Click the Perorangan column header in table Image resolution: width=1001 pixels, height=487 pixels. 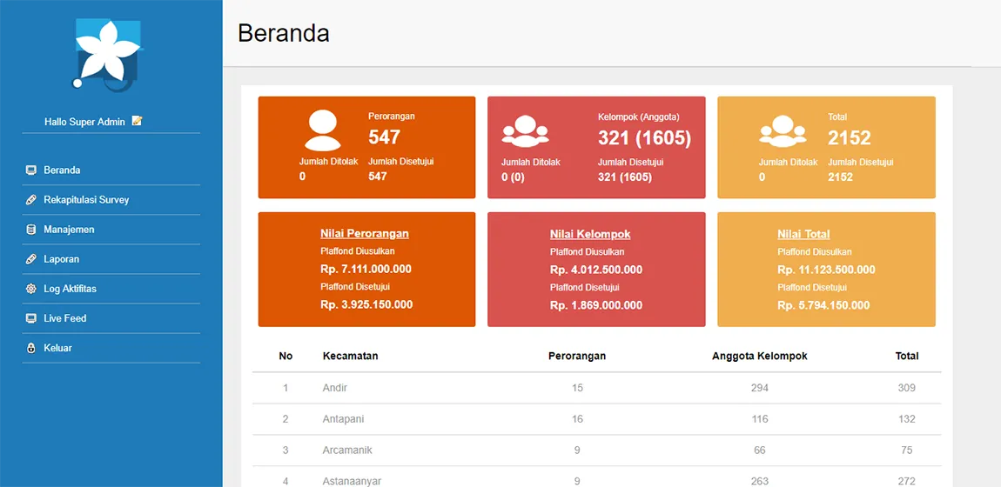tap(577, 356)
